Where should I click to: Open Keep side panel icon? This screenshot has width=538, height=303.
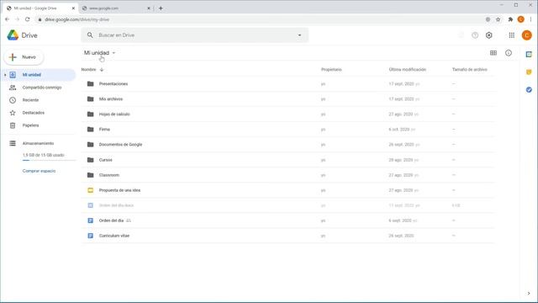529,72
